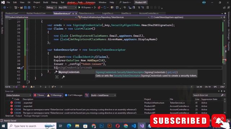Click the screwdriver quick actions icon on line 40
This screenshot has height=129, width=231.
(22, 68)
